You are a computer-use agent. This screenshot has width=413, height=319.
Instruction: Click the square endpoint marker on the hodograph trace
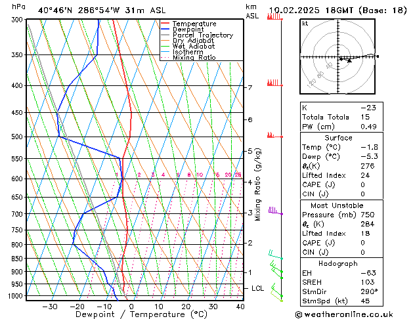coord(378,56)
